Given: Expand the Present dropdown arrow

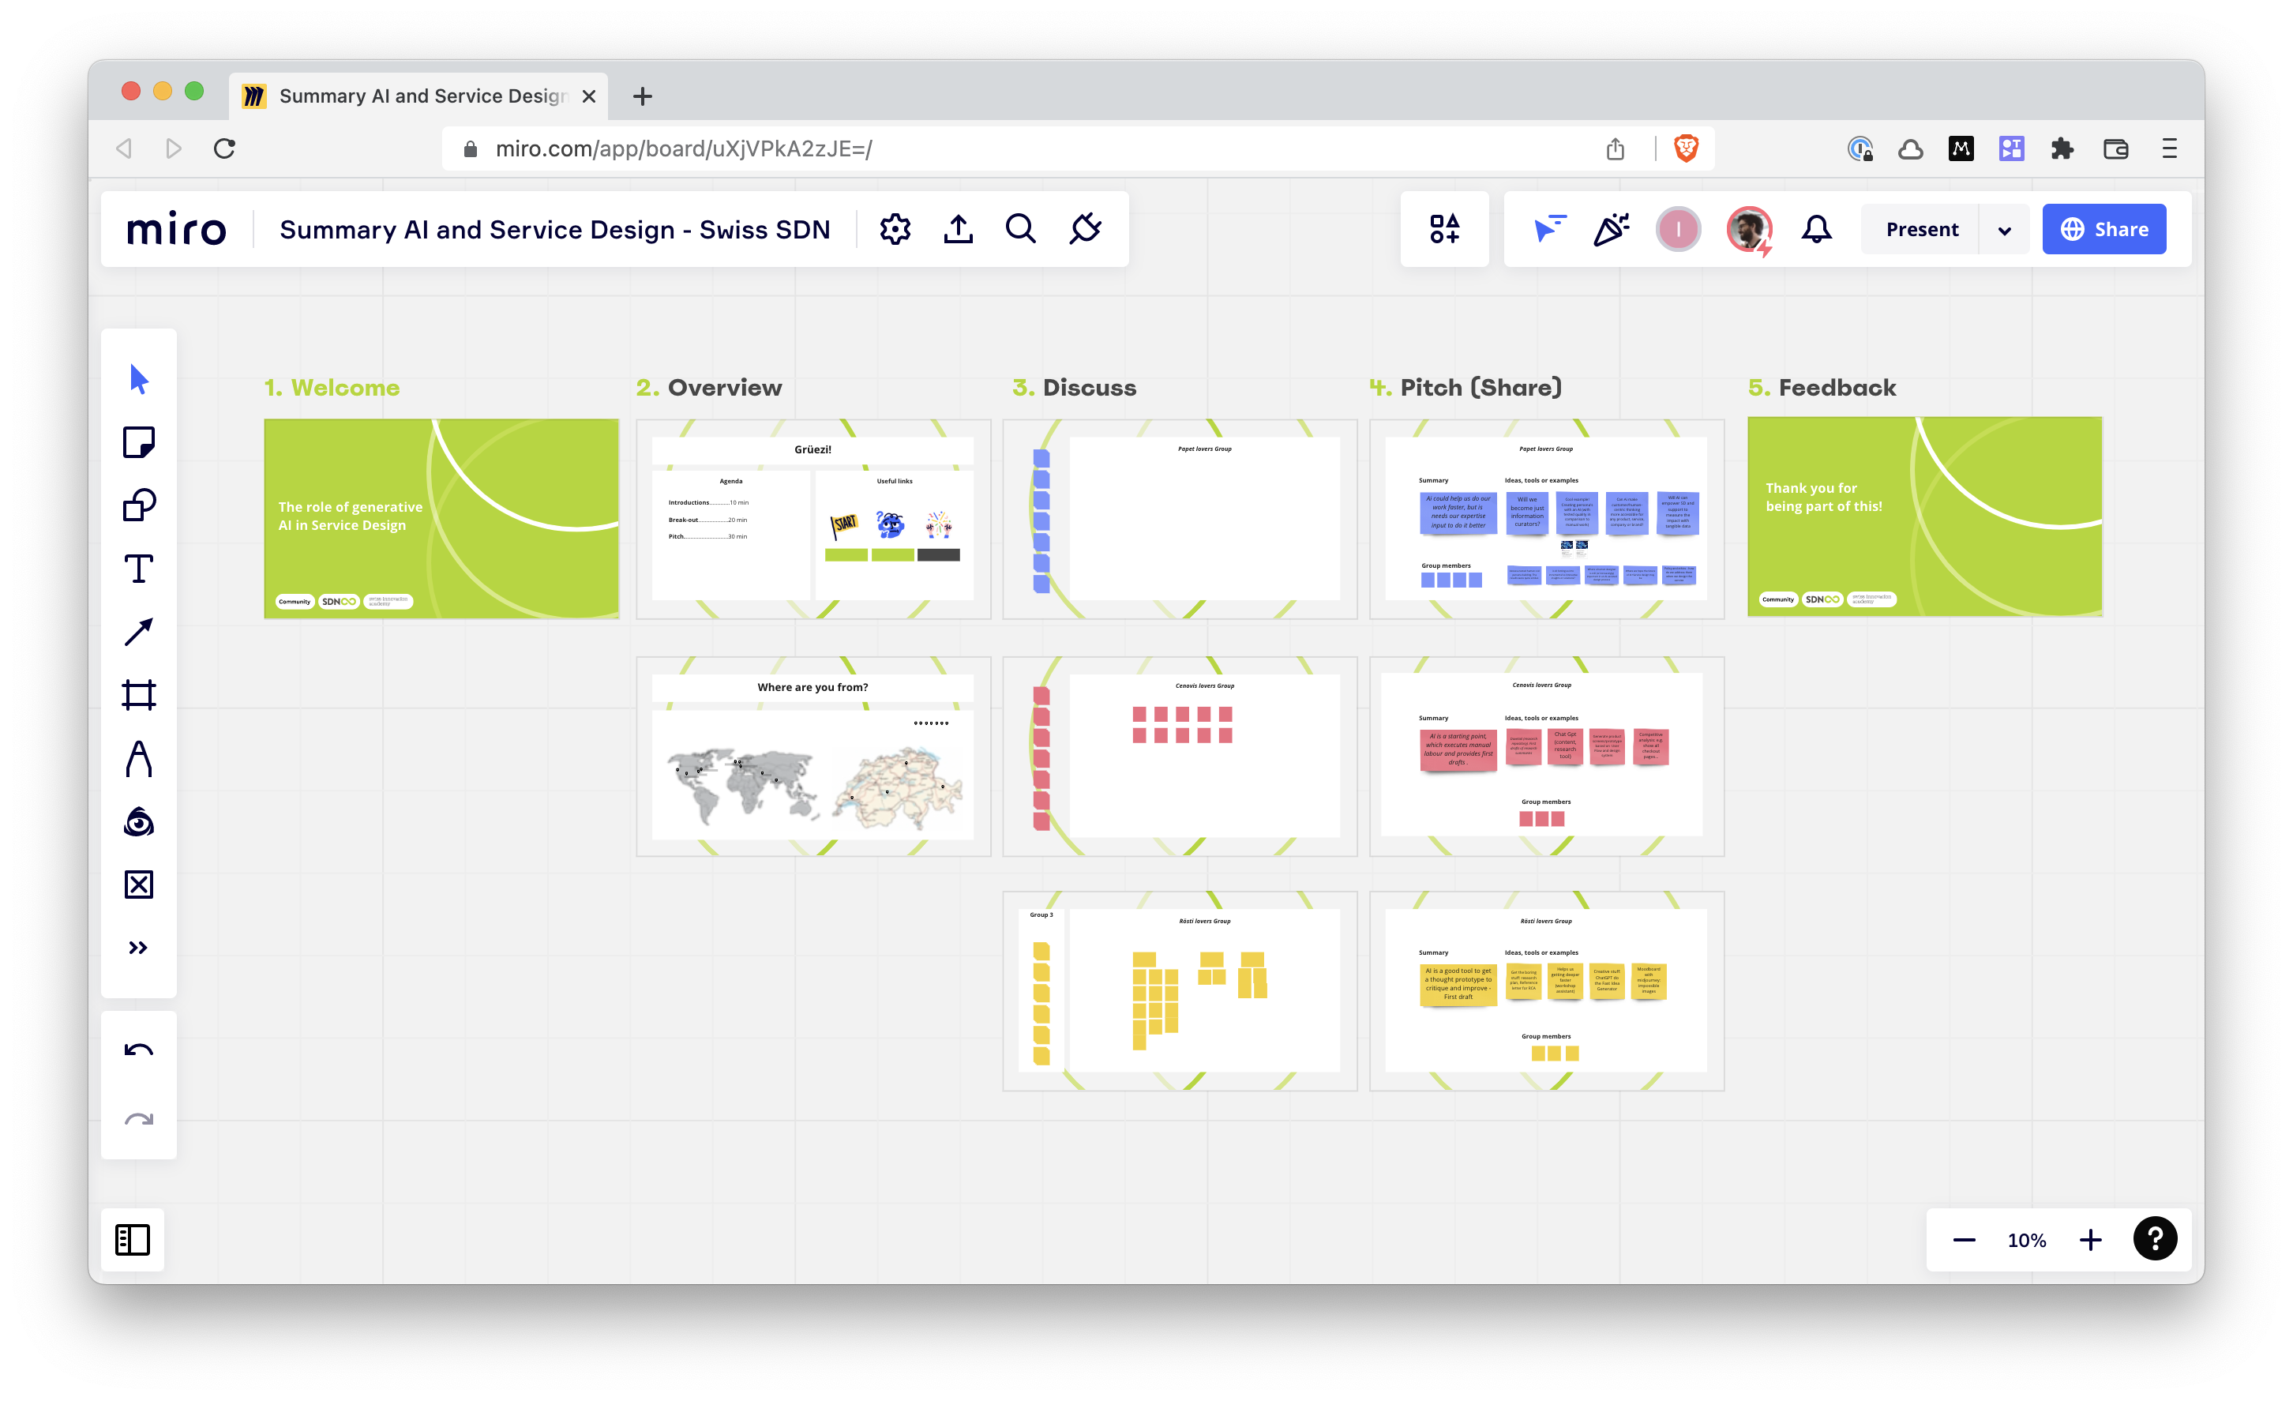Looking at the screenshot, I should pos(2005,230).
